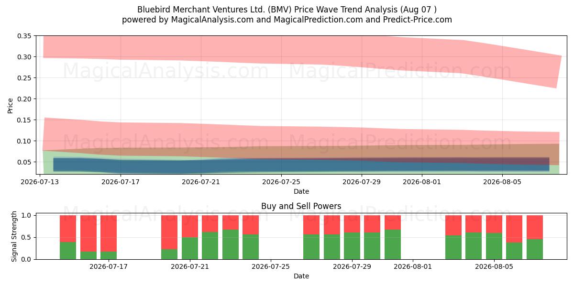Select the 0.0 signal strength tick label
The width and height of the screenshot is (574, 287).
click(x=27, y=259)
